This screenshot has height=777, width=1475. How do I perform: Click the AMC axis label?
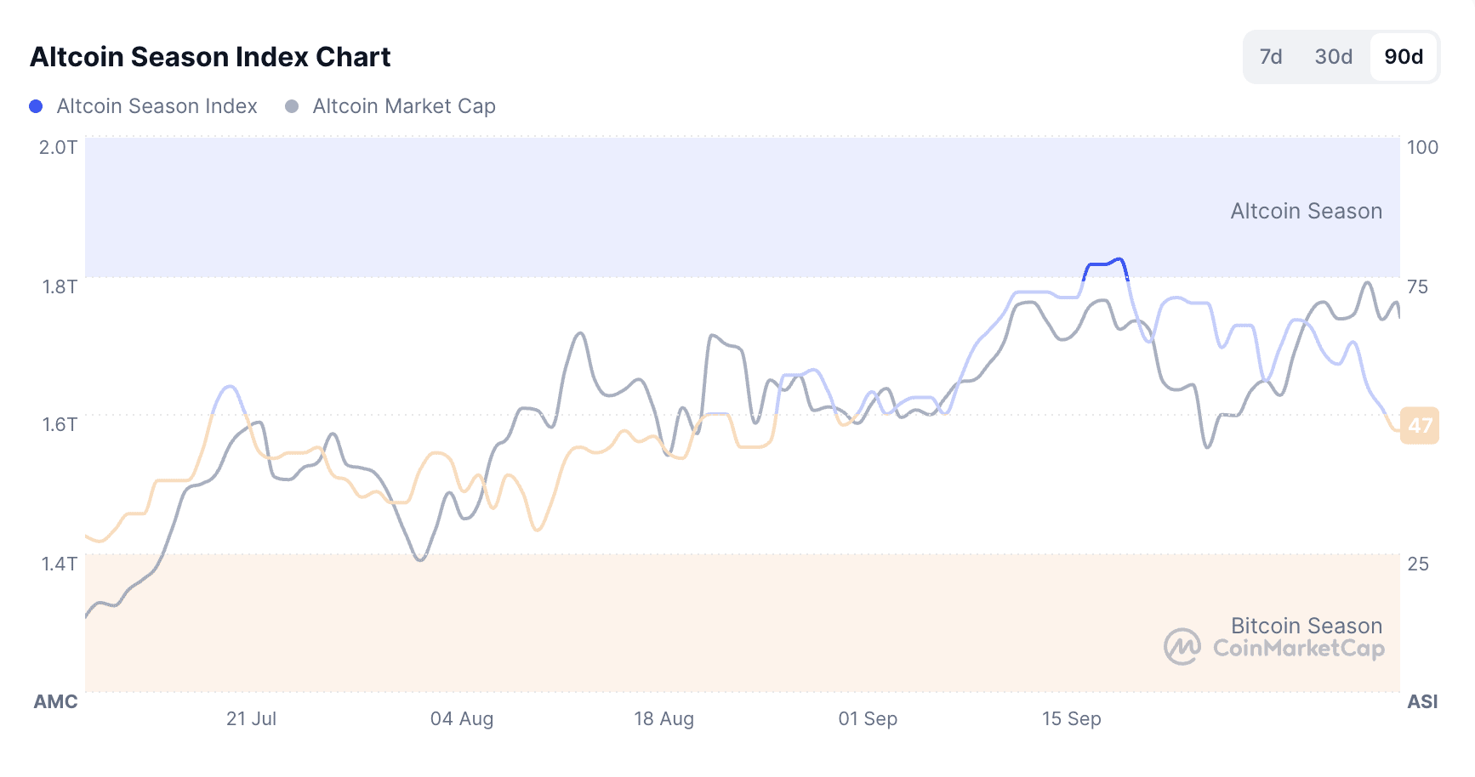click(55, 702)
